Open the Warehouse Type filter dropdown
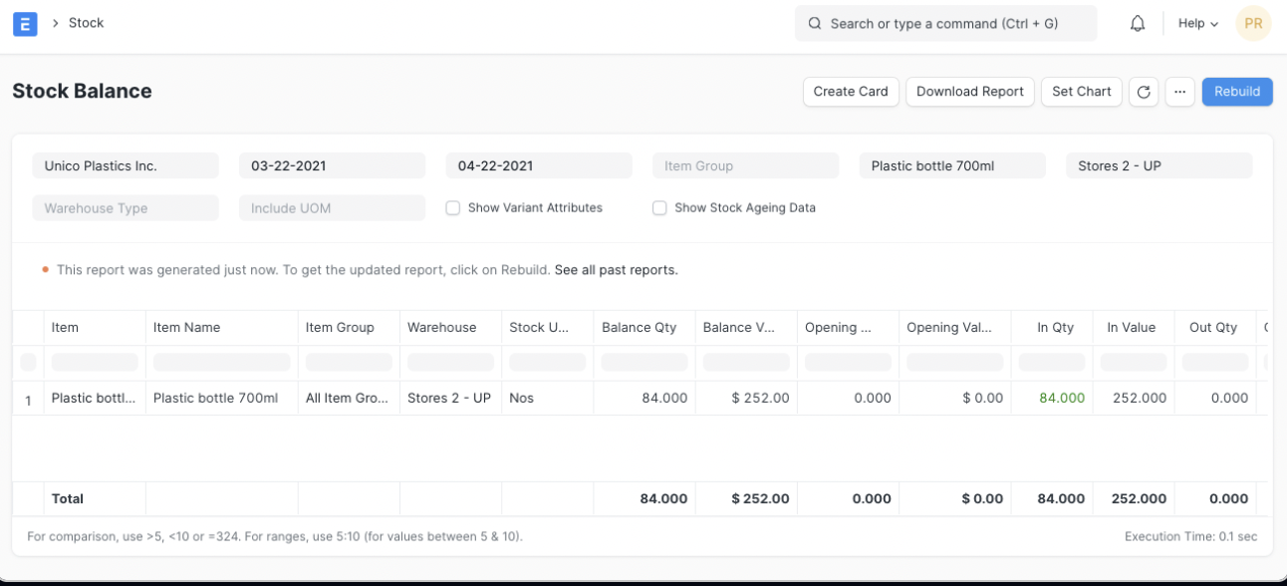The width and height of the screenshot is (1287, 586). (125, 208)
